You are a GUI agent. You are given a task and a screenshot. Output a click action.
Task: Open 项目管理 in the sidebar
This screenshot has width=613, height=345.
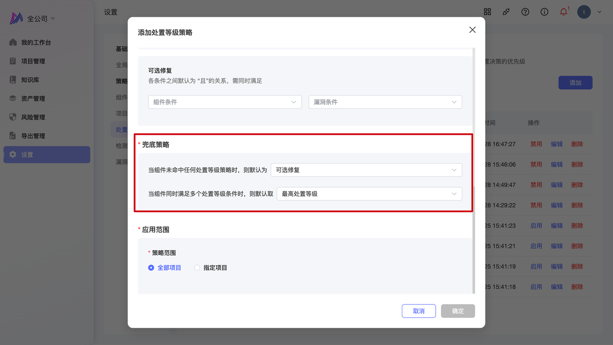[x=33, y=61]
